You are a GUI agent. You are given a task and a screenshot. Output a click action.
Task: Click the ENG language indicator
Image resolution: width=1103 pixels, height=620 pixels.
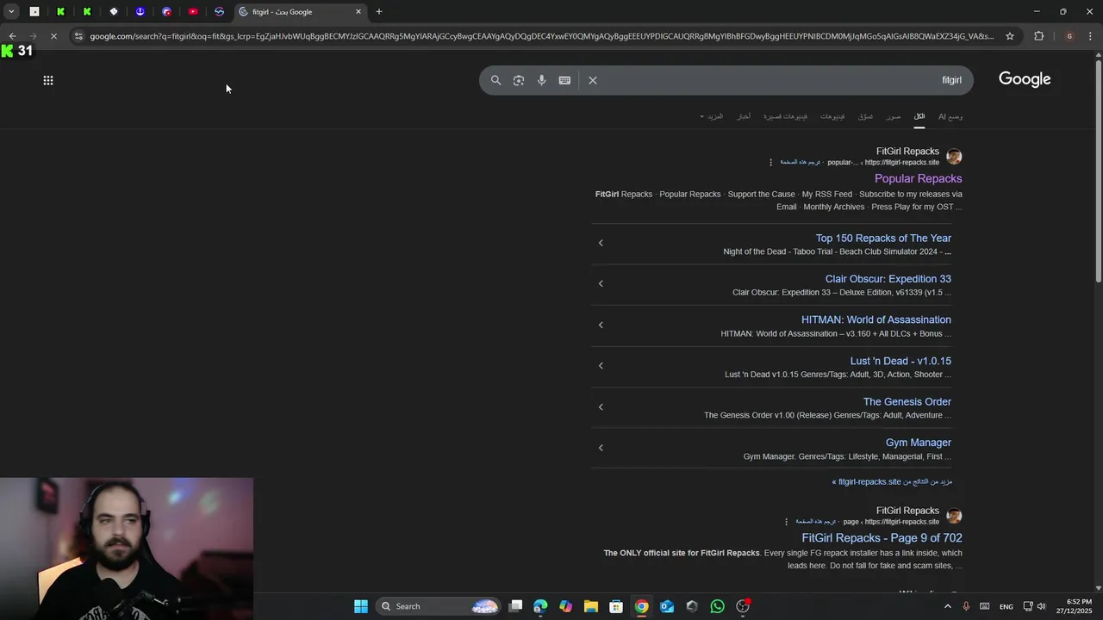click(1006, 607)
